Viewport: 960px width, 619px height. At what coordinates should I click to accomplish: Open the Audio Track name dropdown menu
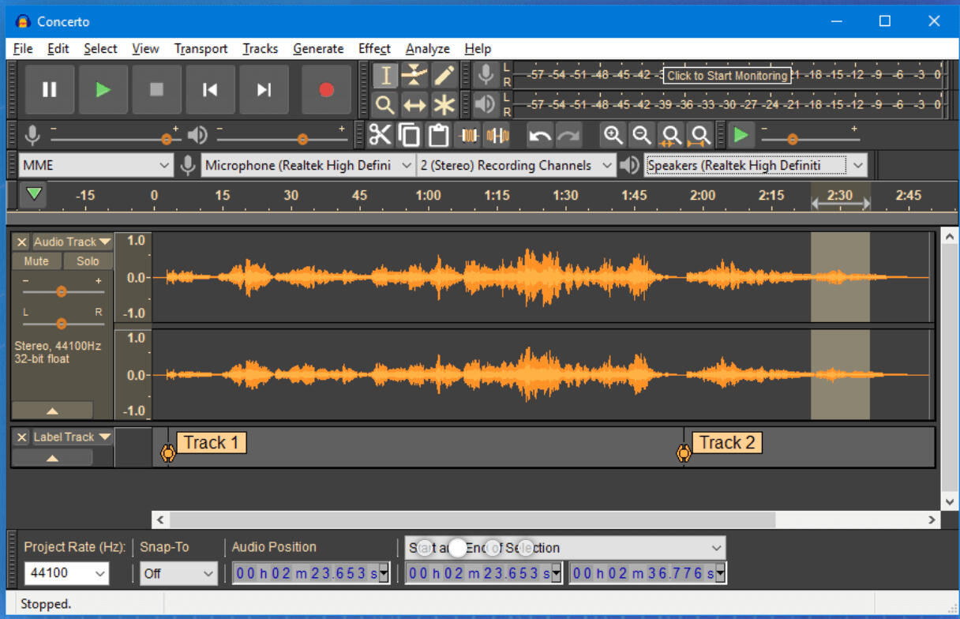(x=72, y=242)
